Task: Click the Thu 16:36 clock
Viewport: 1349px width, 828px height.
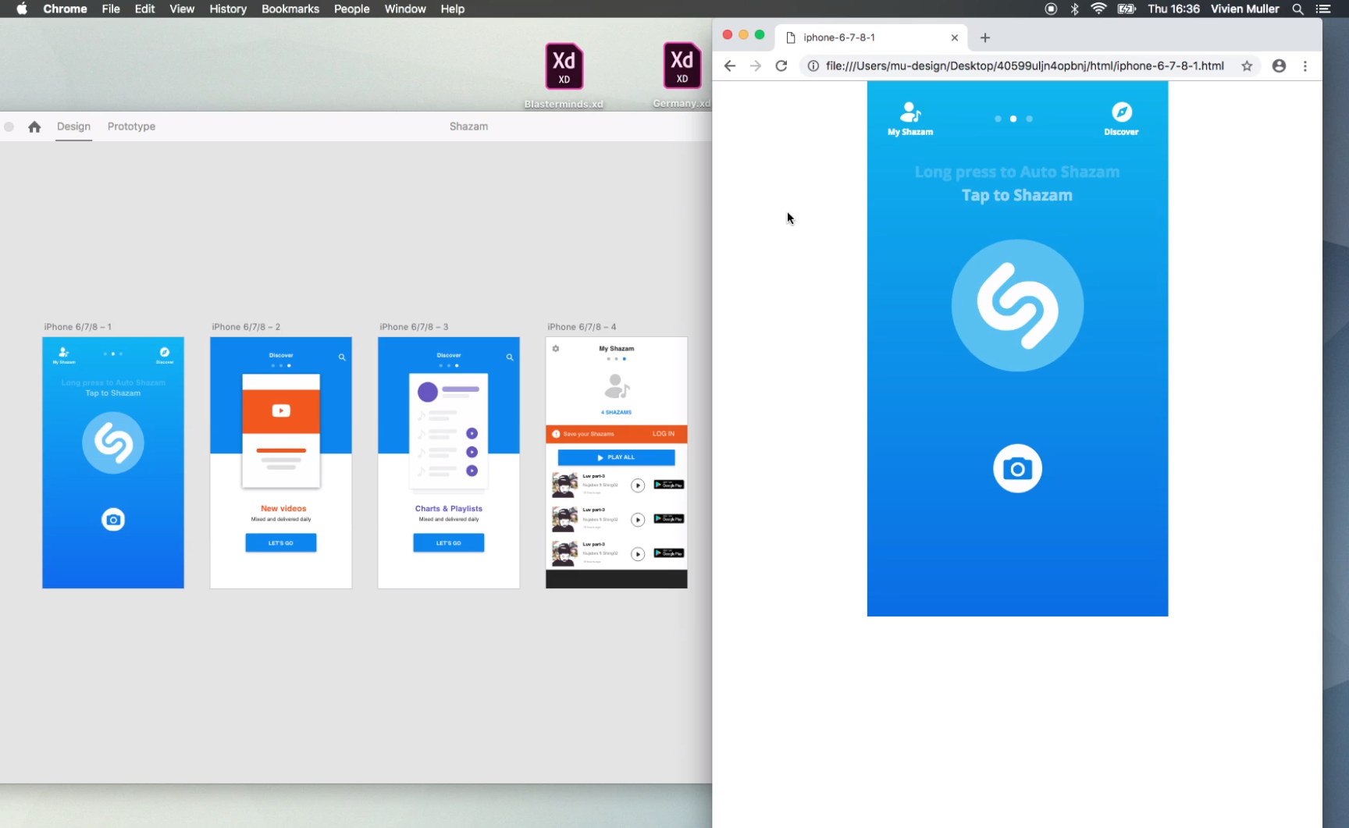Action: click(x=1173, y=9)
